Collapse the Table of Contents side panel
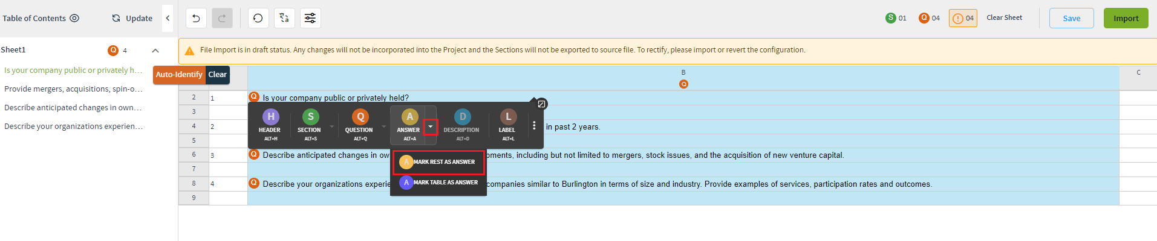 (168, 18)
